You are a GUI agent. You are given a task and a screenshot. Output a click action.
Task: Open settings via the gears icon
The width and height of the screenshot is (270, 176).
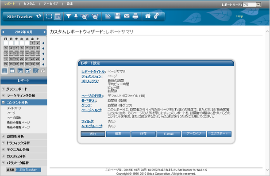coord(156,16)
